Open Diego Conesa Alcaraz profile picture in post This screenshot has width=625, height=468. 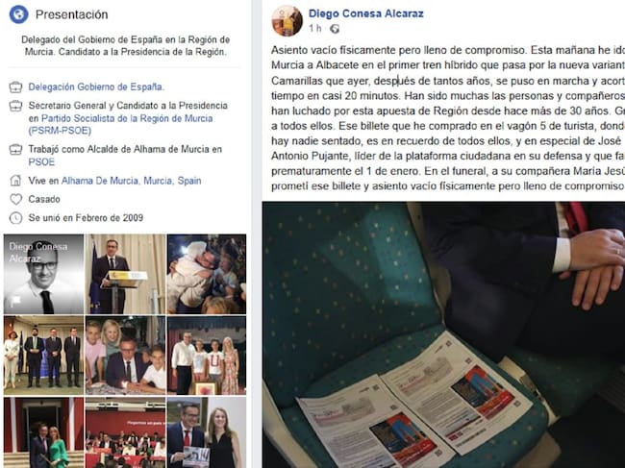coord(287,21)
